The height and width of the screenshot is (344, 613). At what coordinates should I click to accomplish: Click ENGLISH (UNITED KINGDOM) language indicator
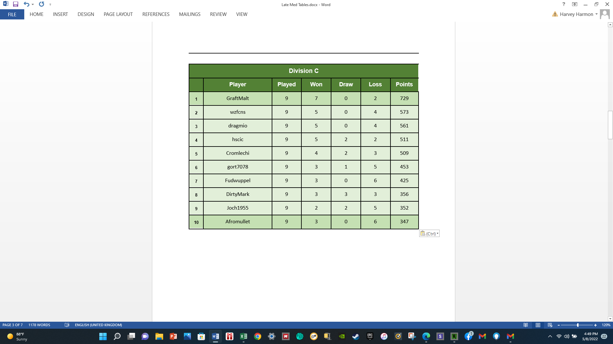tap(98, 325)
